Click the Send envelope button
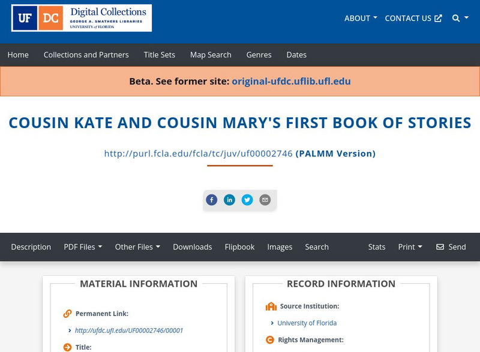Viewport: 480px width, 352px height. pos(451,247)
